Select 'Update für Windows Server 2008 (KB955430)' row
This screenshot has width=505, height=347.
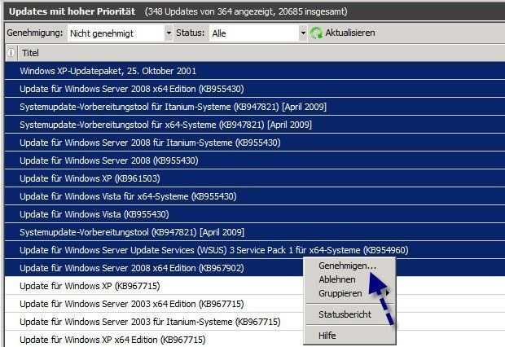(255, 160)
